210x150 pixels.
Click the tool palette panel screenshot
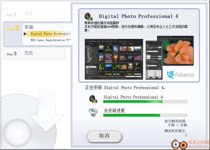coord(154,60)
